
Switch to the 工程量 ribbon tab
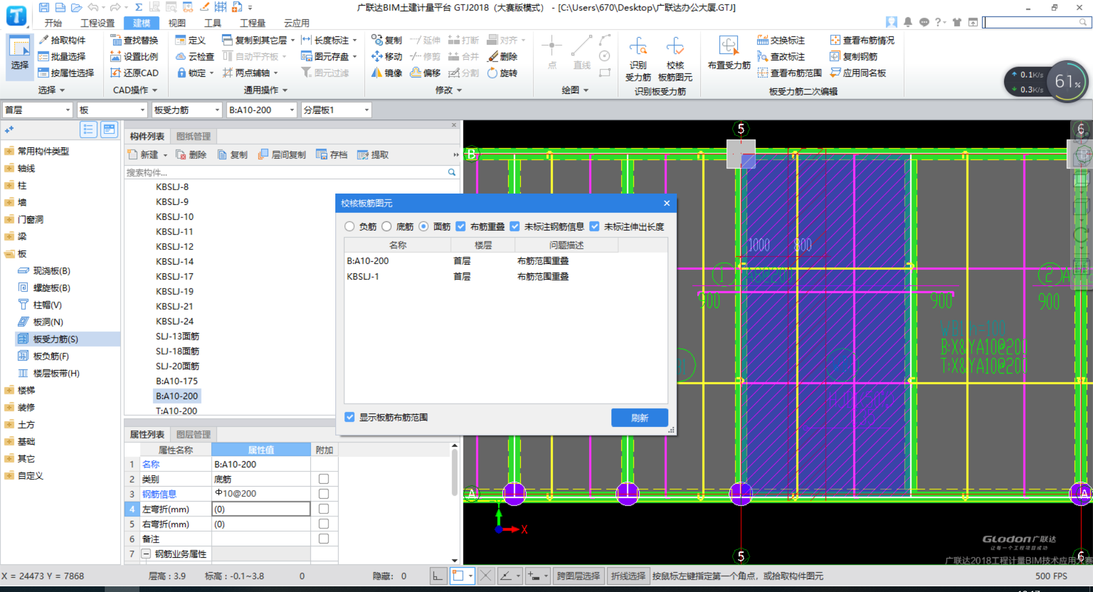pyautogui.click(x=253, y=23)
